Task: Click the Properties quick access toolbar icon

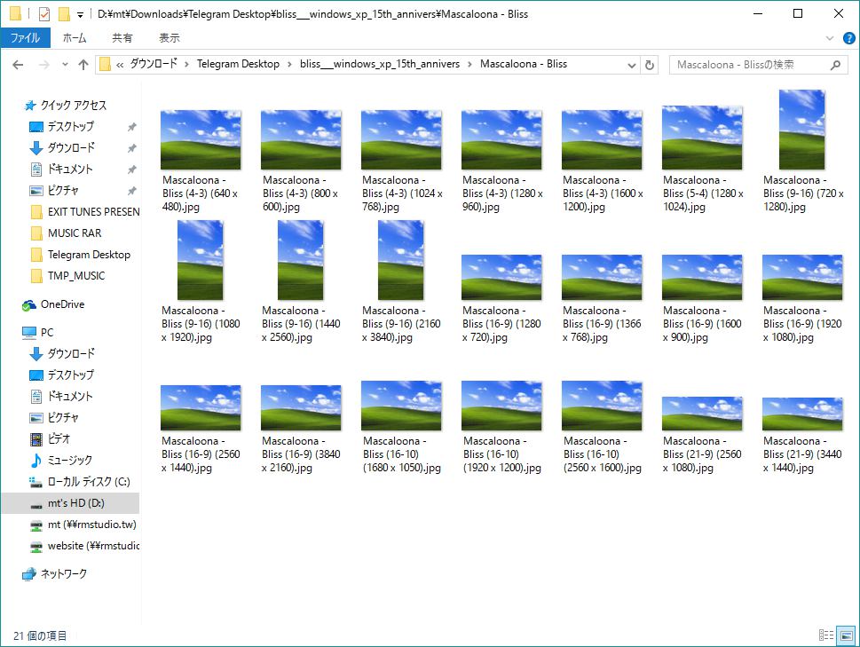Action: tap(43, 13)
